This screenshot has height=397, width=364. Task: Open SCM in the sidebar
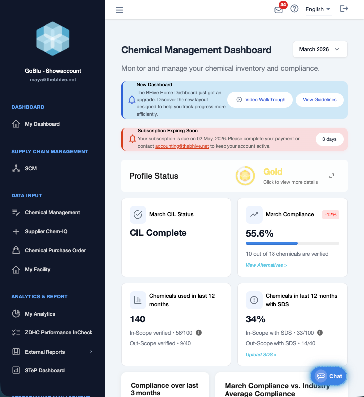point(31,168)
